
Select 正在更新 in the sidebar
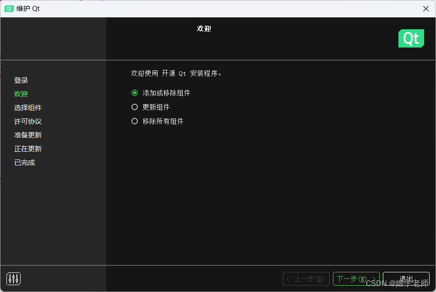coord(28,149)
